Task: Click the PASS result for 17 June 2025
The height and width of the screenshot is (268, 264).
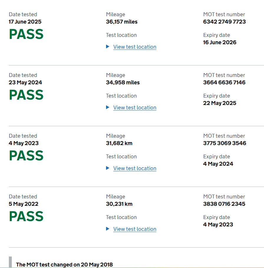Action: (26, 34)
